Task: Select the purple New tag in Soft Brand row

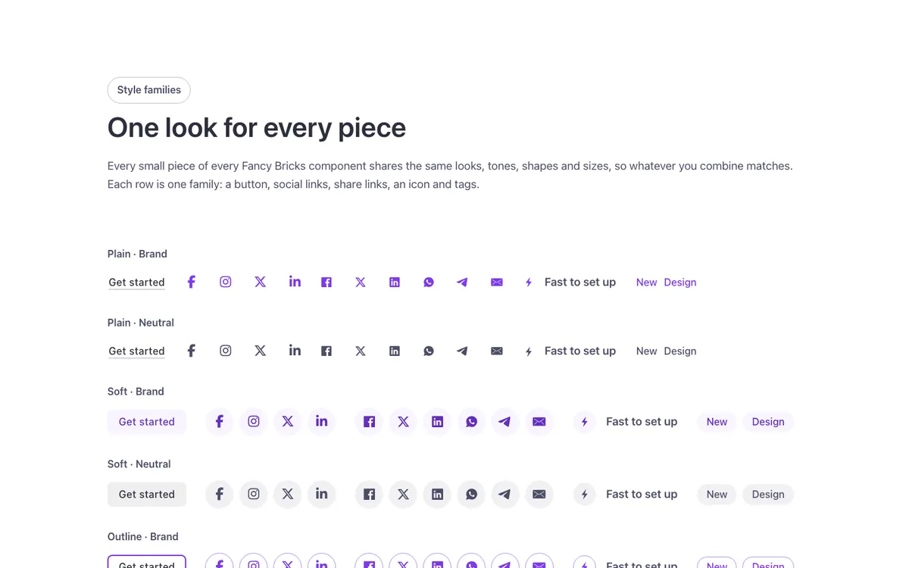Action: (x=717, y=421)
